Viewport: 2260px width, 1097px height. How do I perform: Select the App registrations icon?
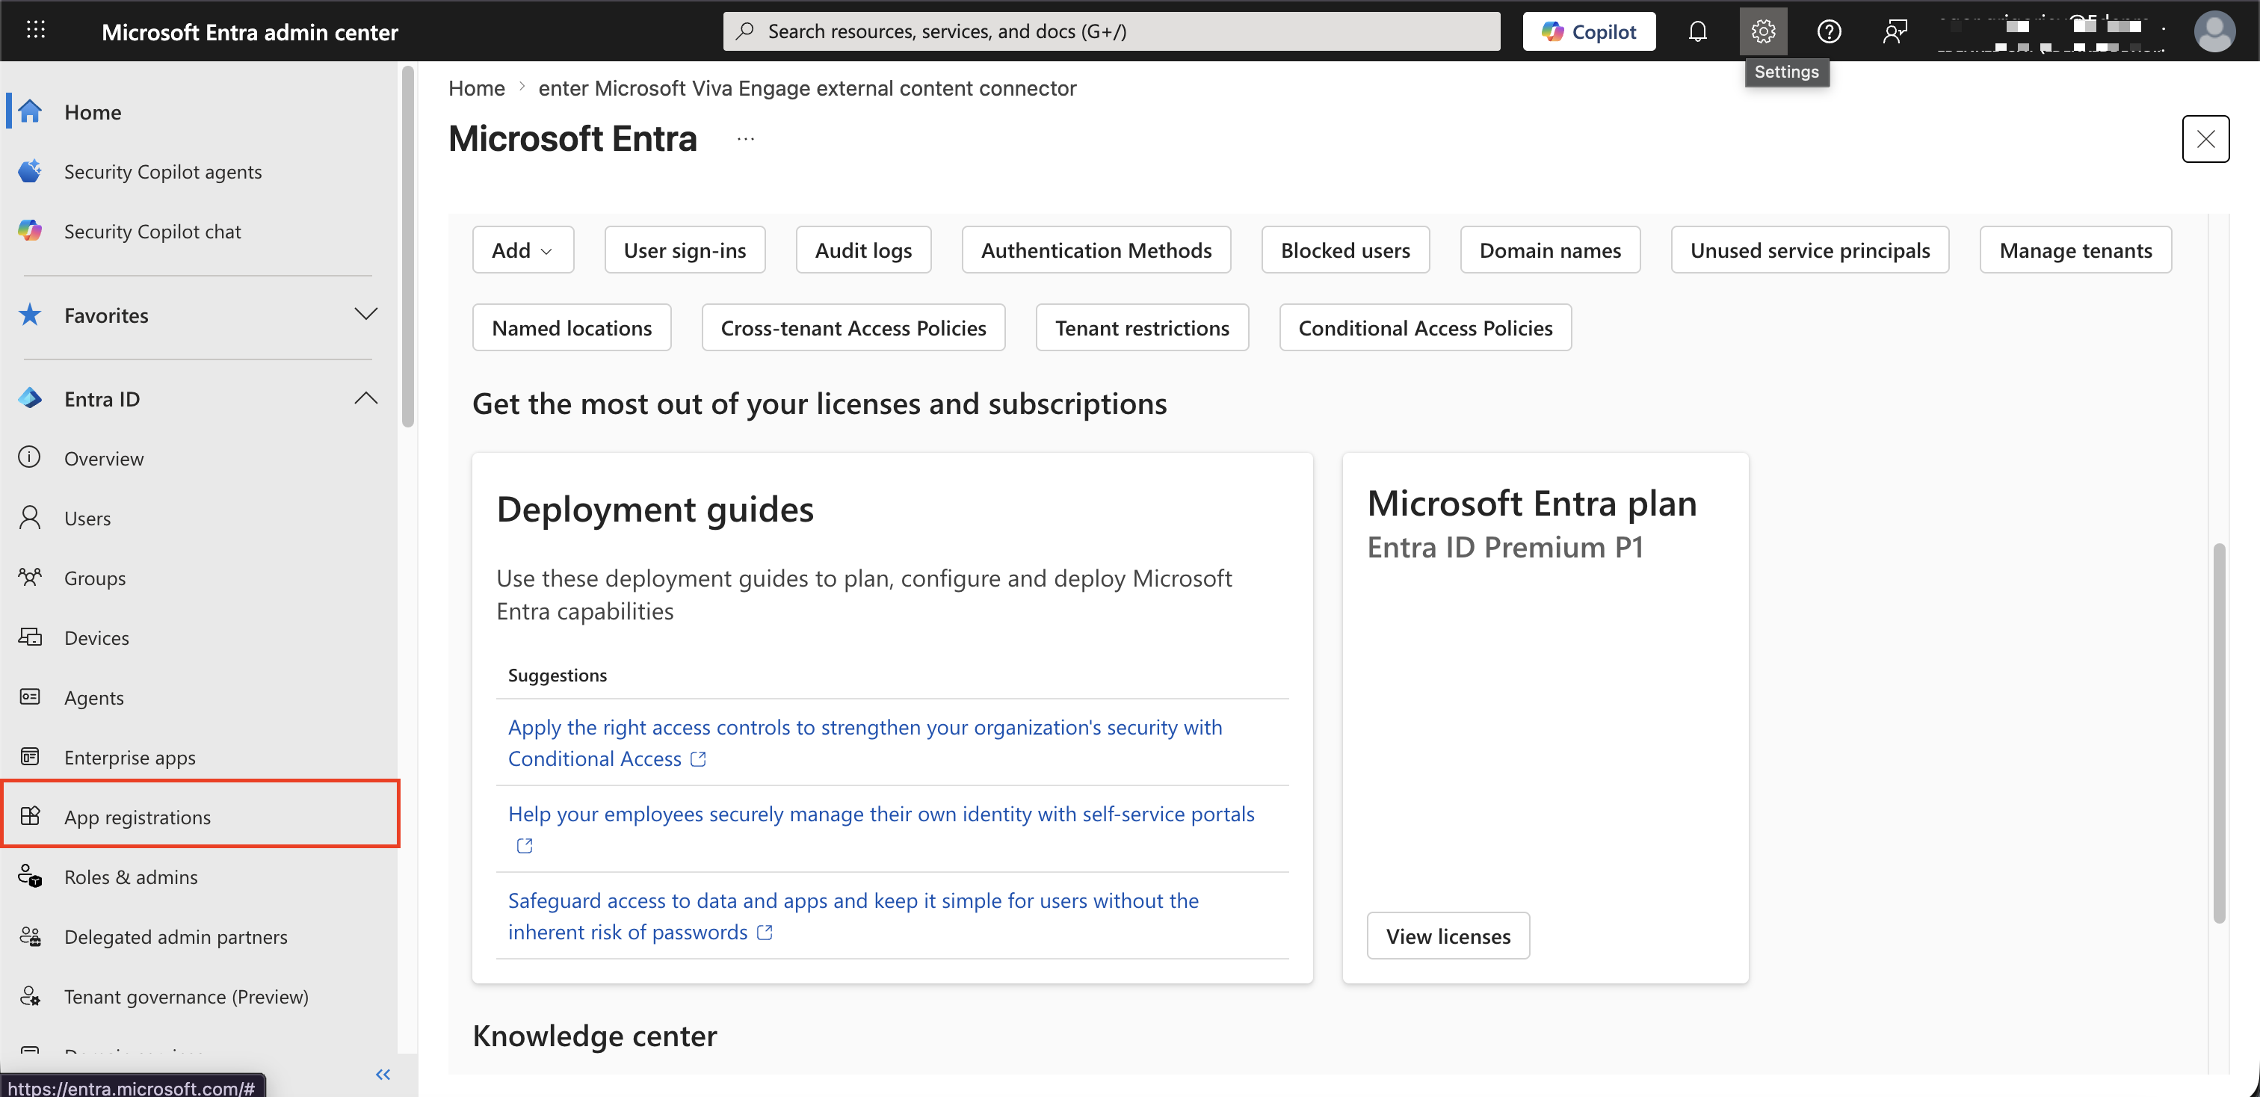coord(30,815)
